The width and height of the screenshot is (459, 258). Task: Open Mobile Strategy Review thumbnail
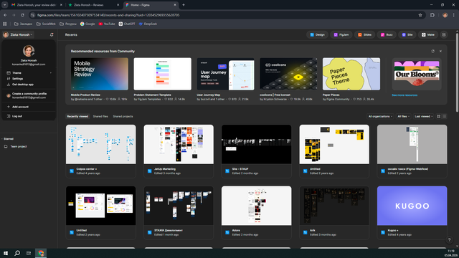pyautogui.click(x=100, y=74)
